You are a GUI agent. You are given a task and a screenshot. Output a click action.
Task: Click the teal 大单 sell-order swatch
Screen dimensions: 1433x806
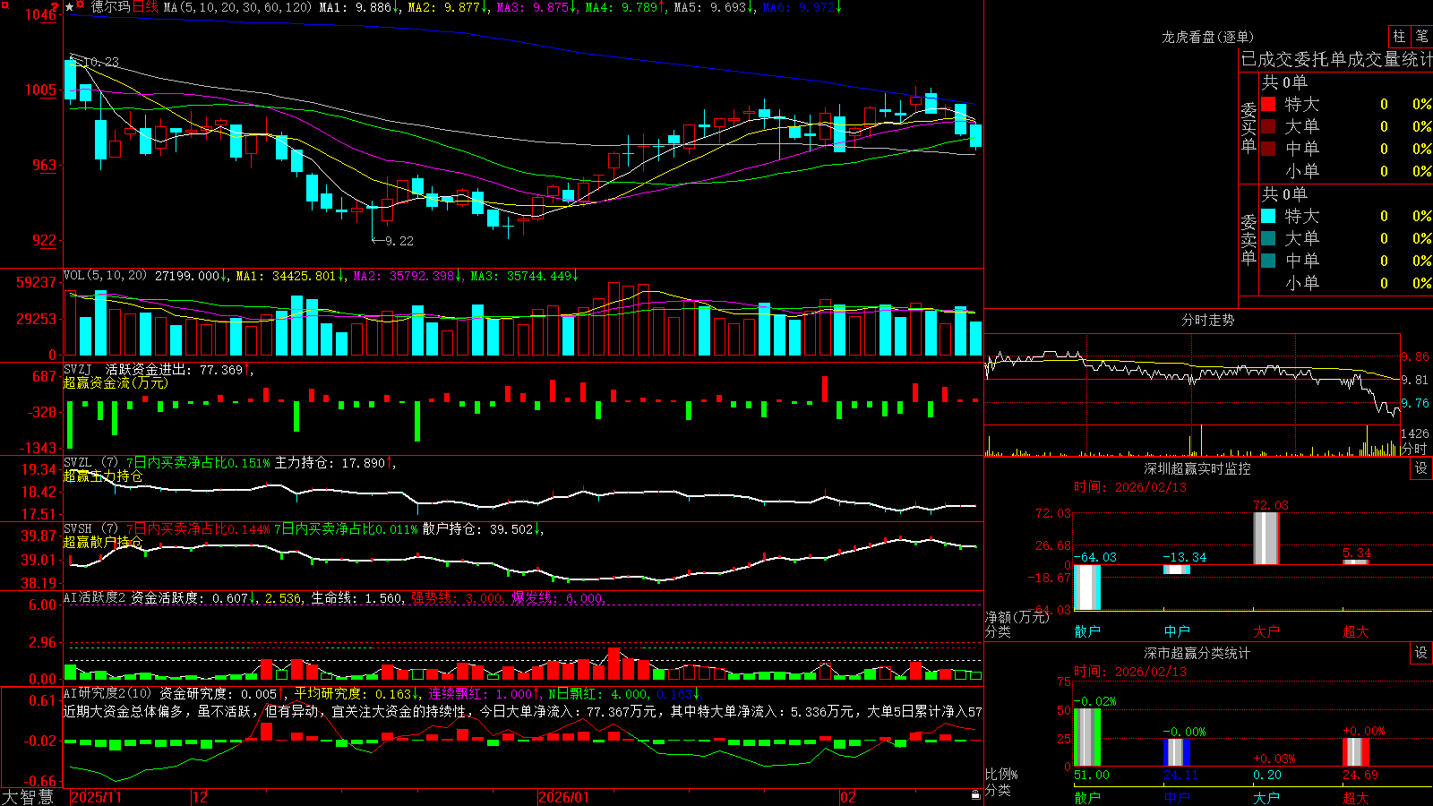[x=1268, y=238]
